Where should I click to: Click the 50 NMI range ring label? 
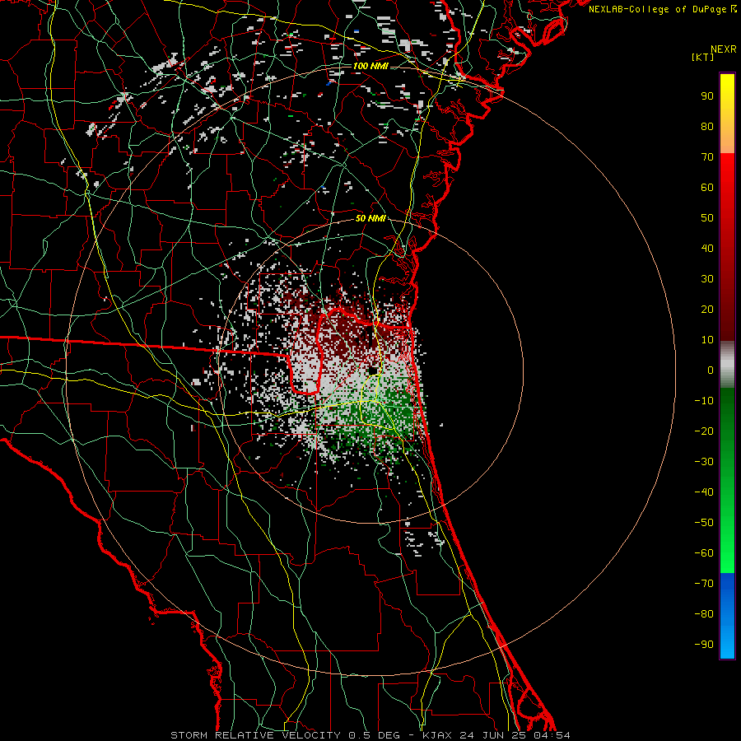(370, 218)
